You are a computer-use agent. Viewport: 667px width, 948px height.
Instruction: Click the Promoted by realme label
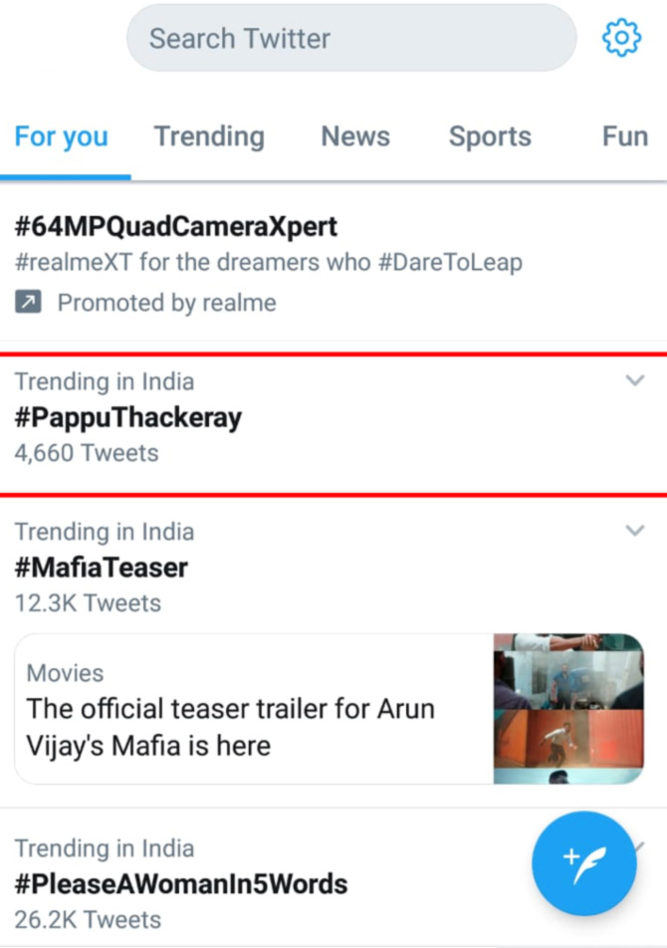[166, 303]
